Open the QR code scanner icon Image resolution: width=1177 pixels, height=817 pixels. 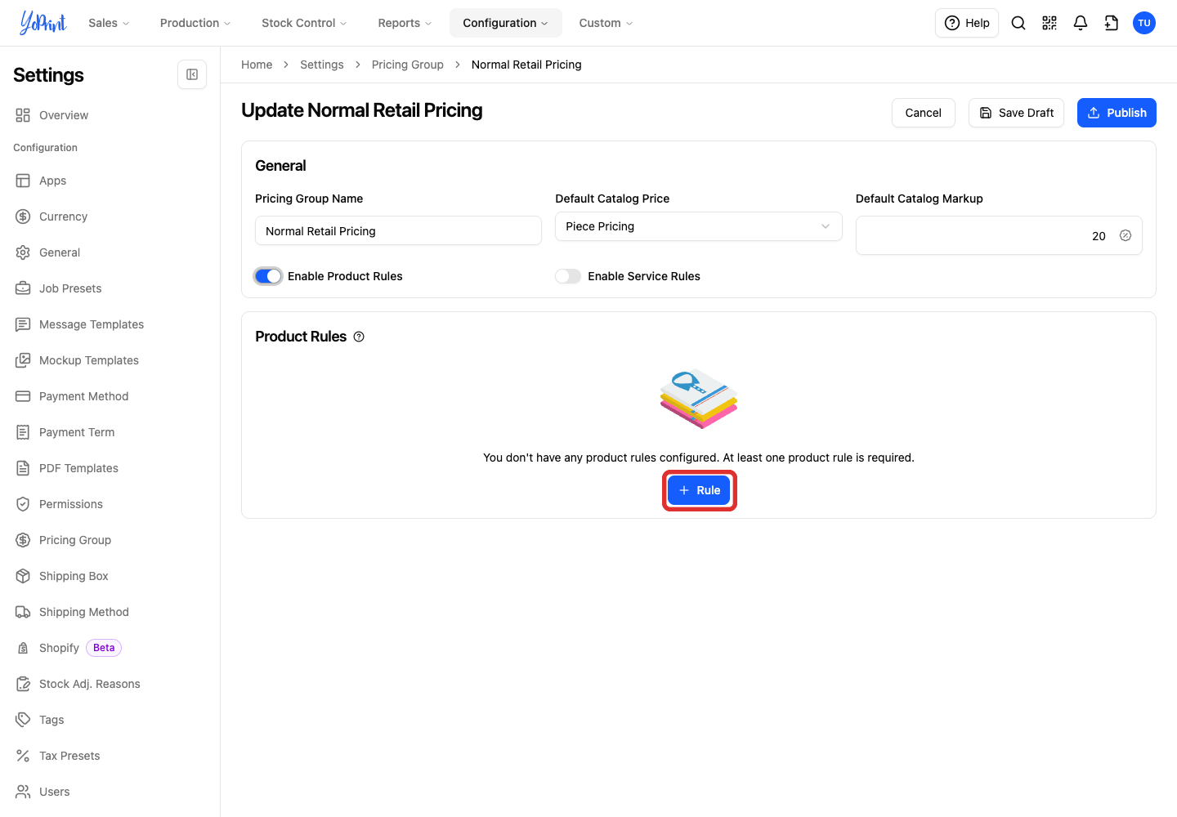coord(1049,23)
